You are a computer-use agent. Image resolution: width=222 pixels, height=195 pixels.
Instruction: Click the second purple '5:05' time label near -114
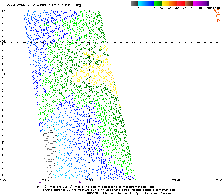(x=78, y=182)
